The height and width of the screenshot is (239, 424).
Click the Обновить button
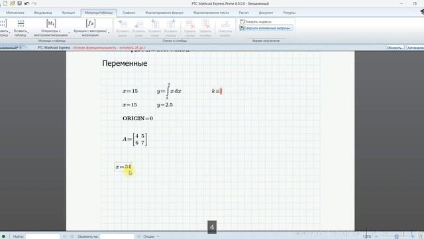click(x=395, y=48)
